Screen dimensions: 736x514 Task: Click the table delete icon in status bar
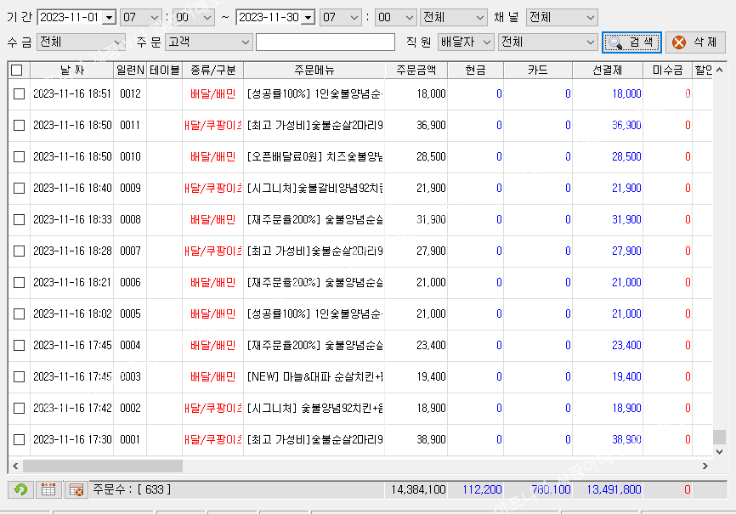pyautogui.click(x=76, y=489)
